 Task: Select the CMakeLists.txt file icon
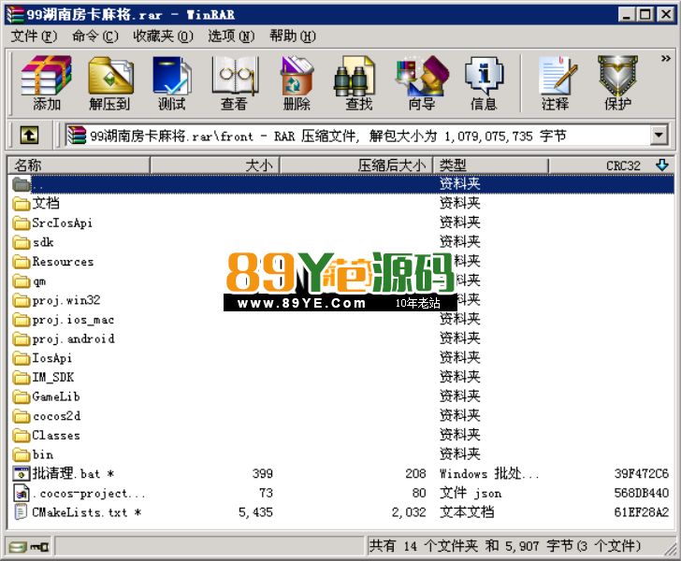21,512
